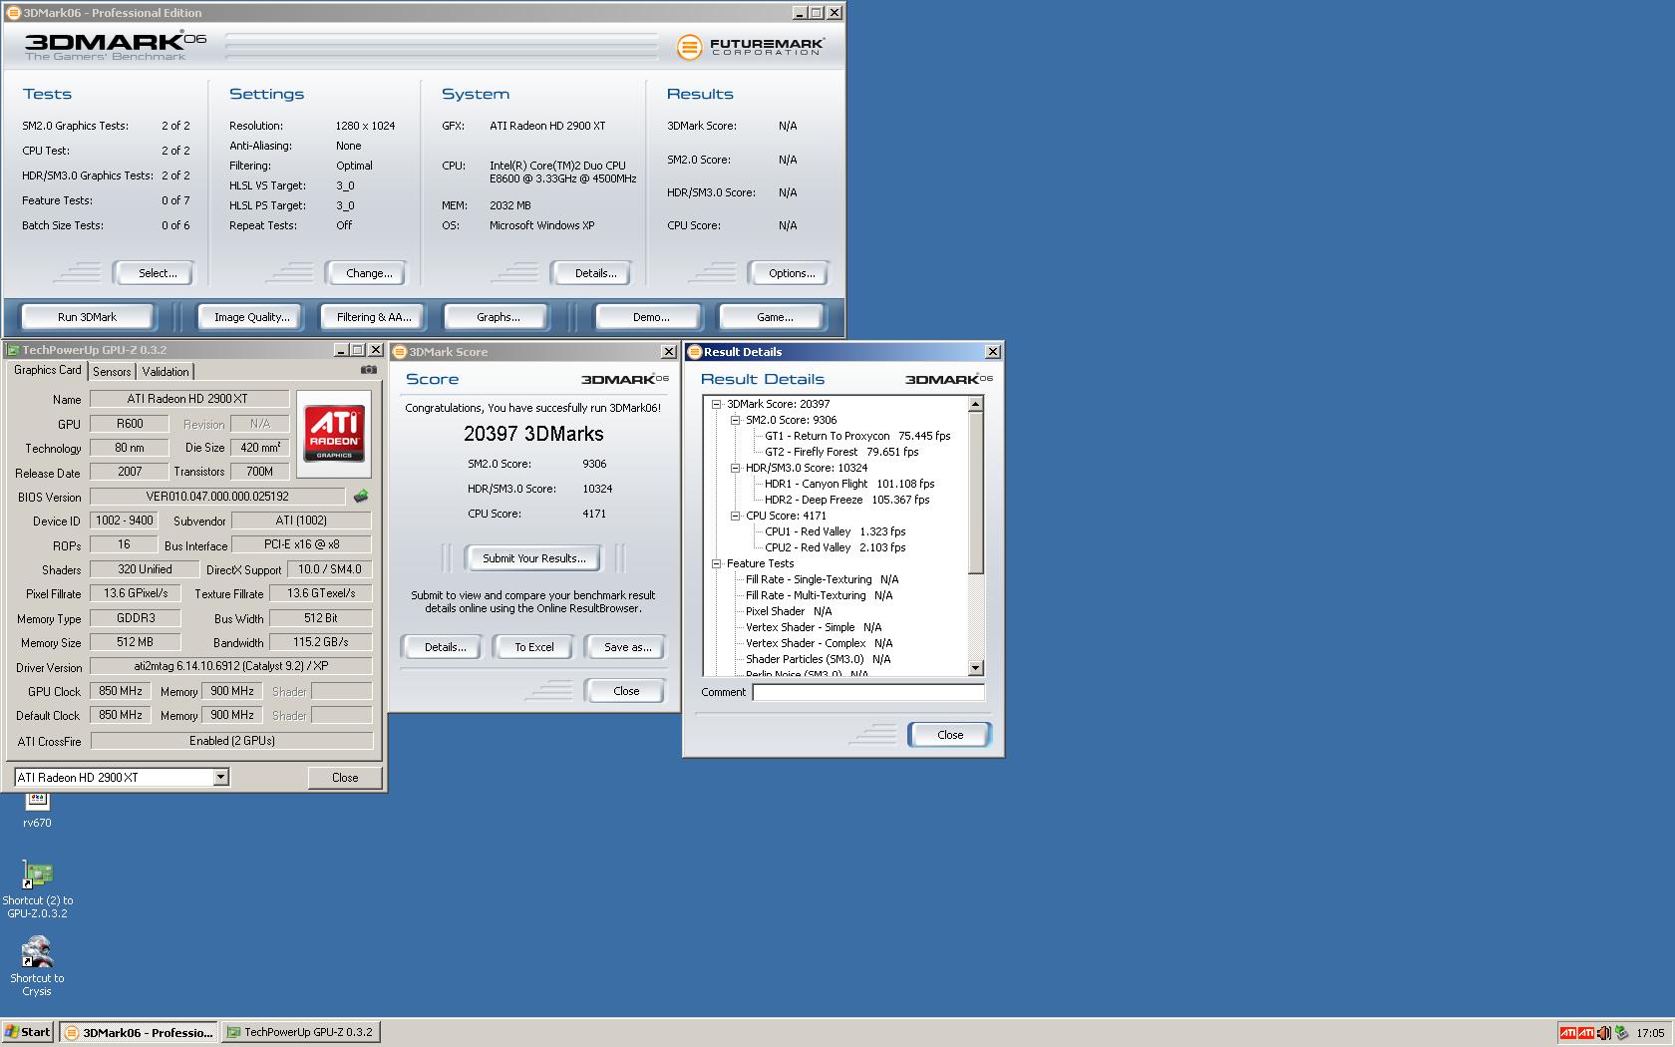Viewport: 1675px width, 1047px height.
Task: Collapse the Feature Tests tree node
Action: tap(716, 563)
